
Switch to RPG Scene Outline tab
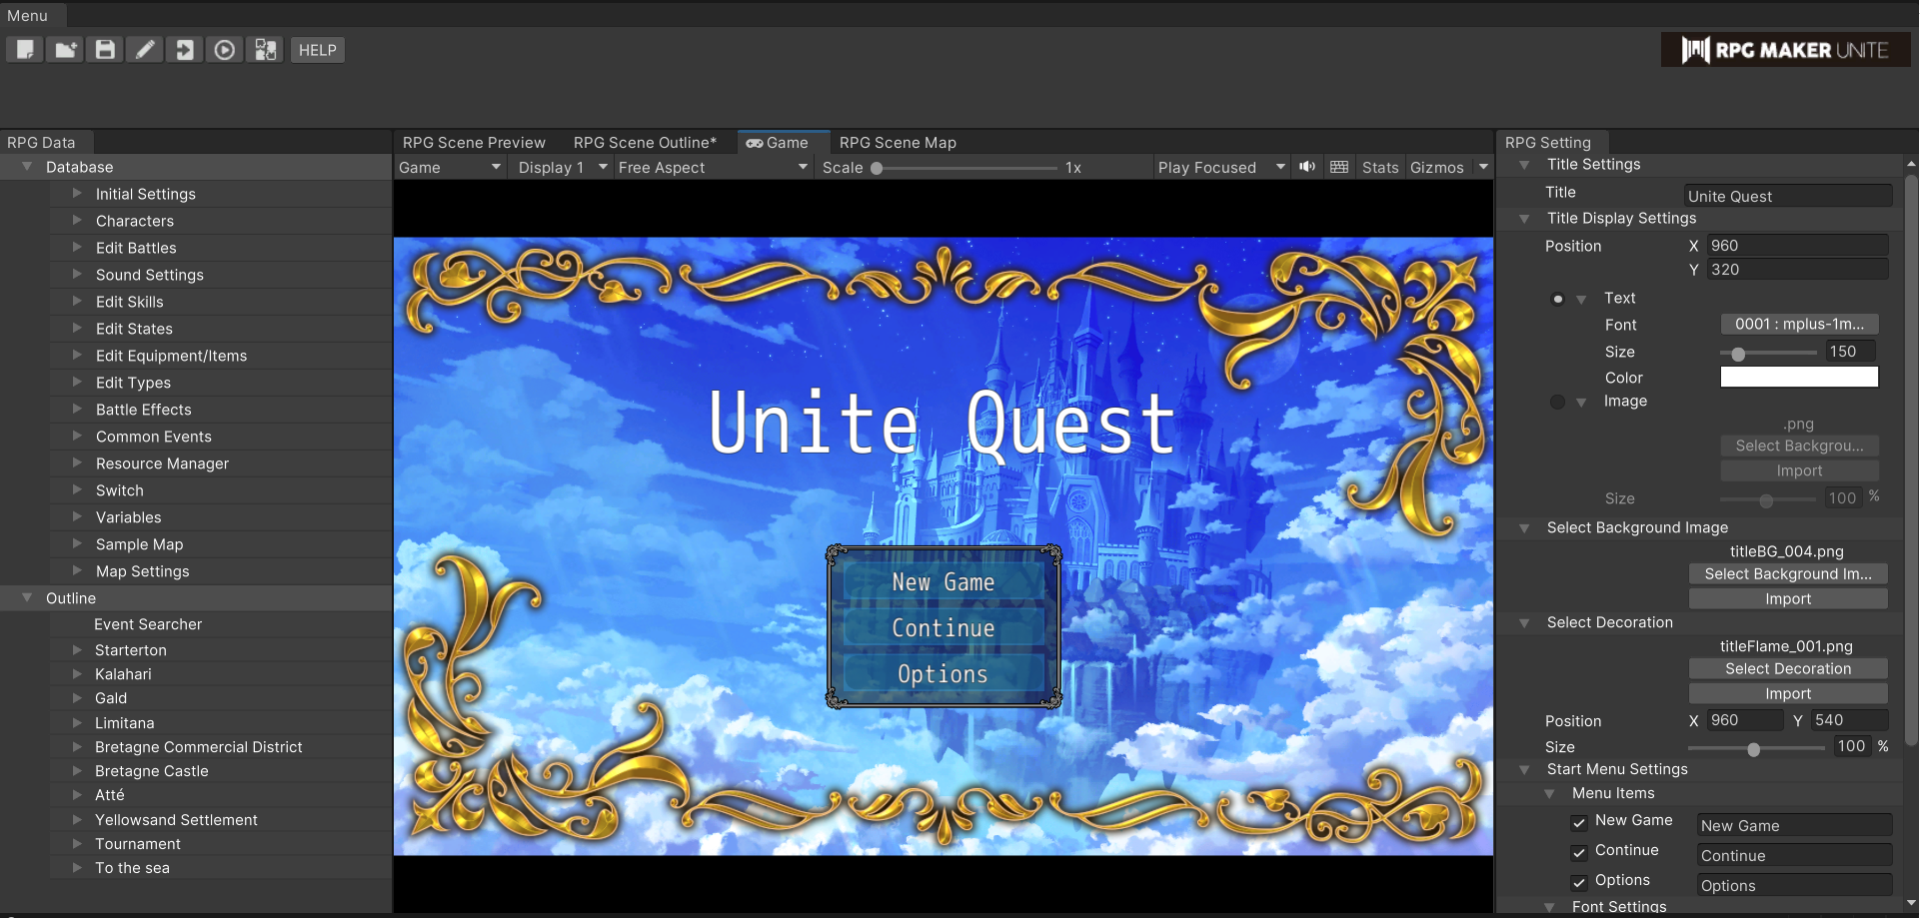(646, 143)
